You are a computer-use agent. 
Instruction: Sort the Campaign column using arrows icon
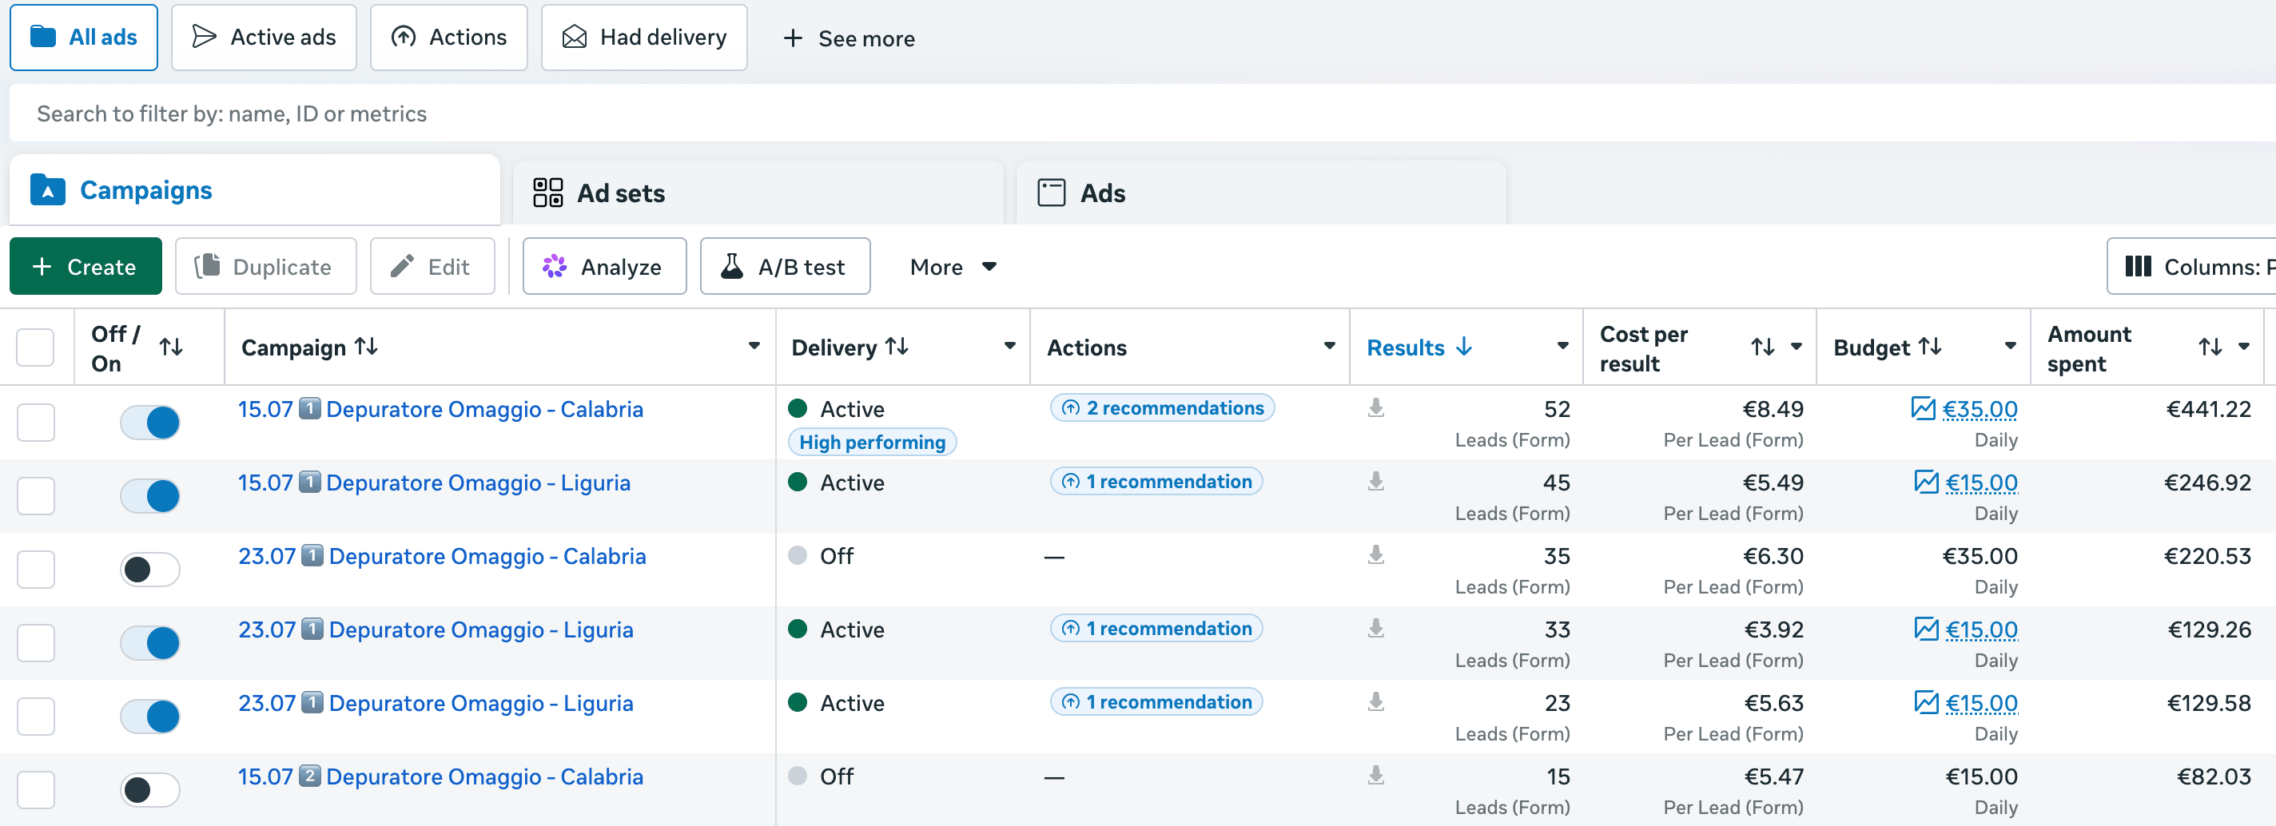point(367,347)
